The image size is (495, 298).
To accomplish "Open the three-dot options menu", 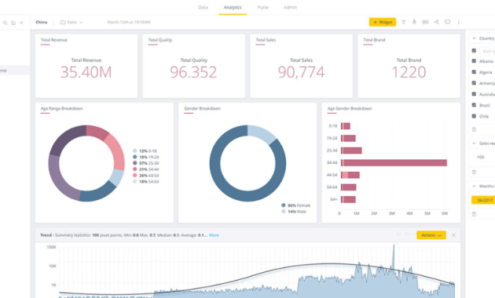I will (458, 22).
